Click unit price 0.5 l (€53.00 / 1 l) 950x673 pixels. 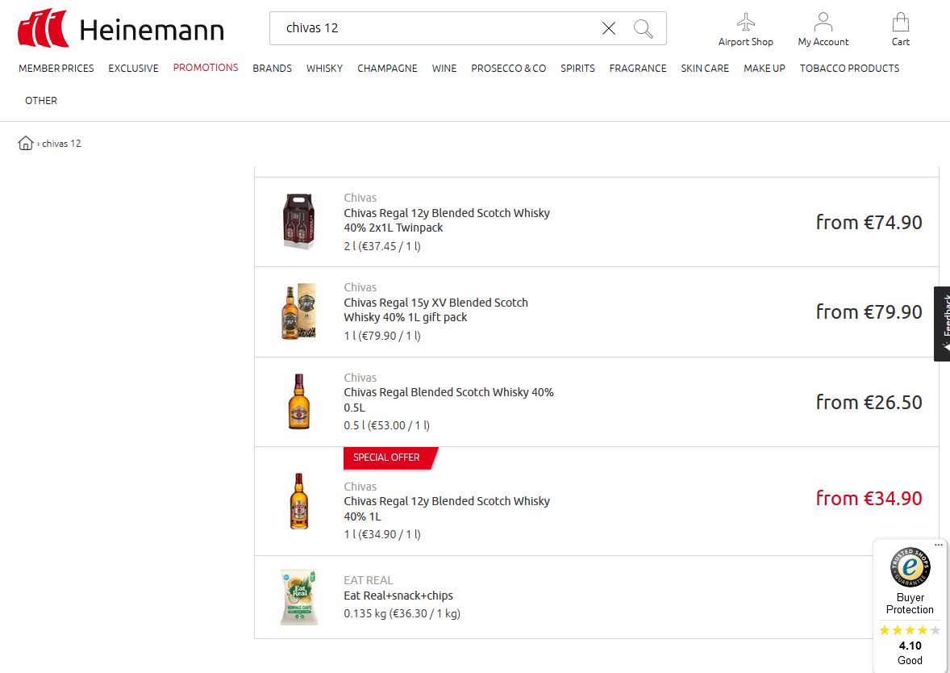(386, 425)
